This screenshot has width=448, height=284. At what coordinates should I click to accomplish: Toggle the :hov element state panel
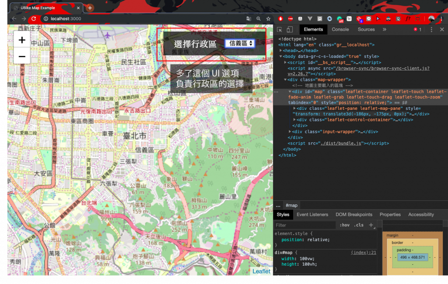click(345, 225)
